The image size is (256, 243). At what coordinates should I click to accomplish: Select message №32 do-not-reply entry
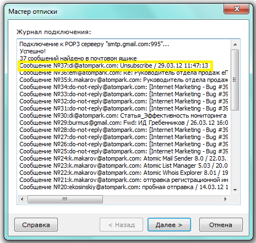pyautogui.click(x=124, y=101)
